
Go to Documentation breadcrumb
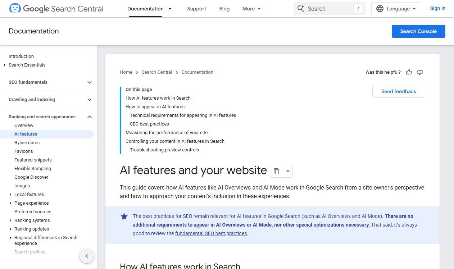point(197,72)
